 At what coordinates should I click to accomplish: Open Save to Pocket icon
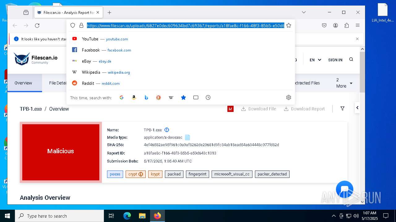point(324,26)
